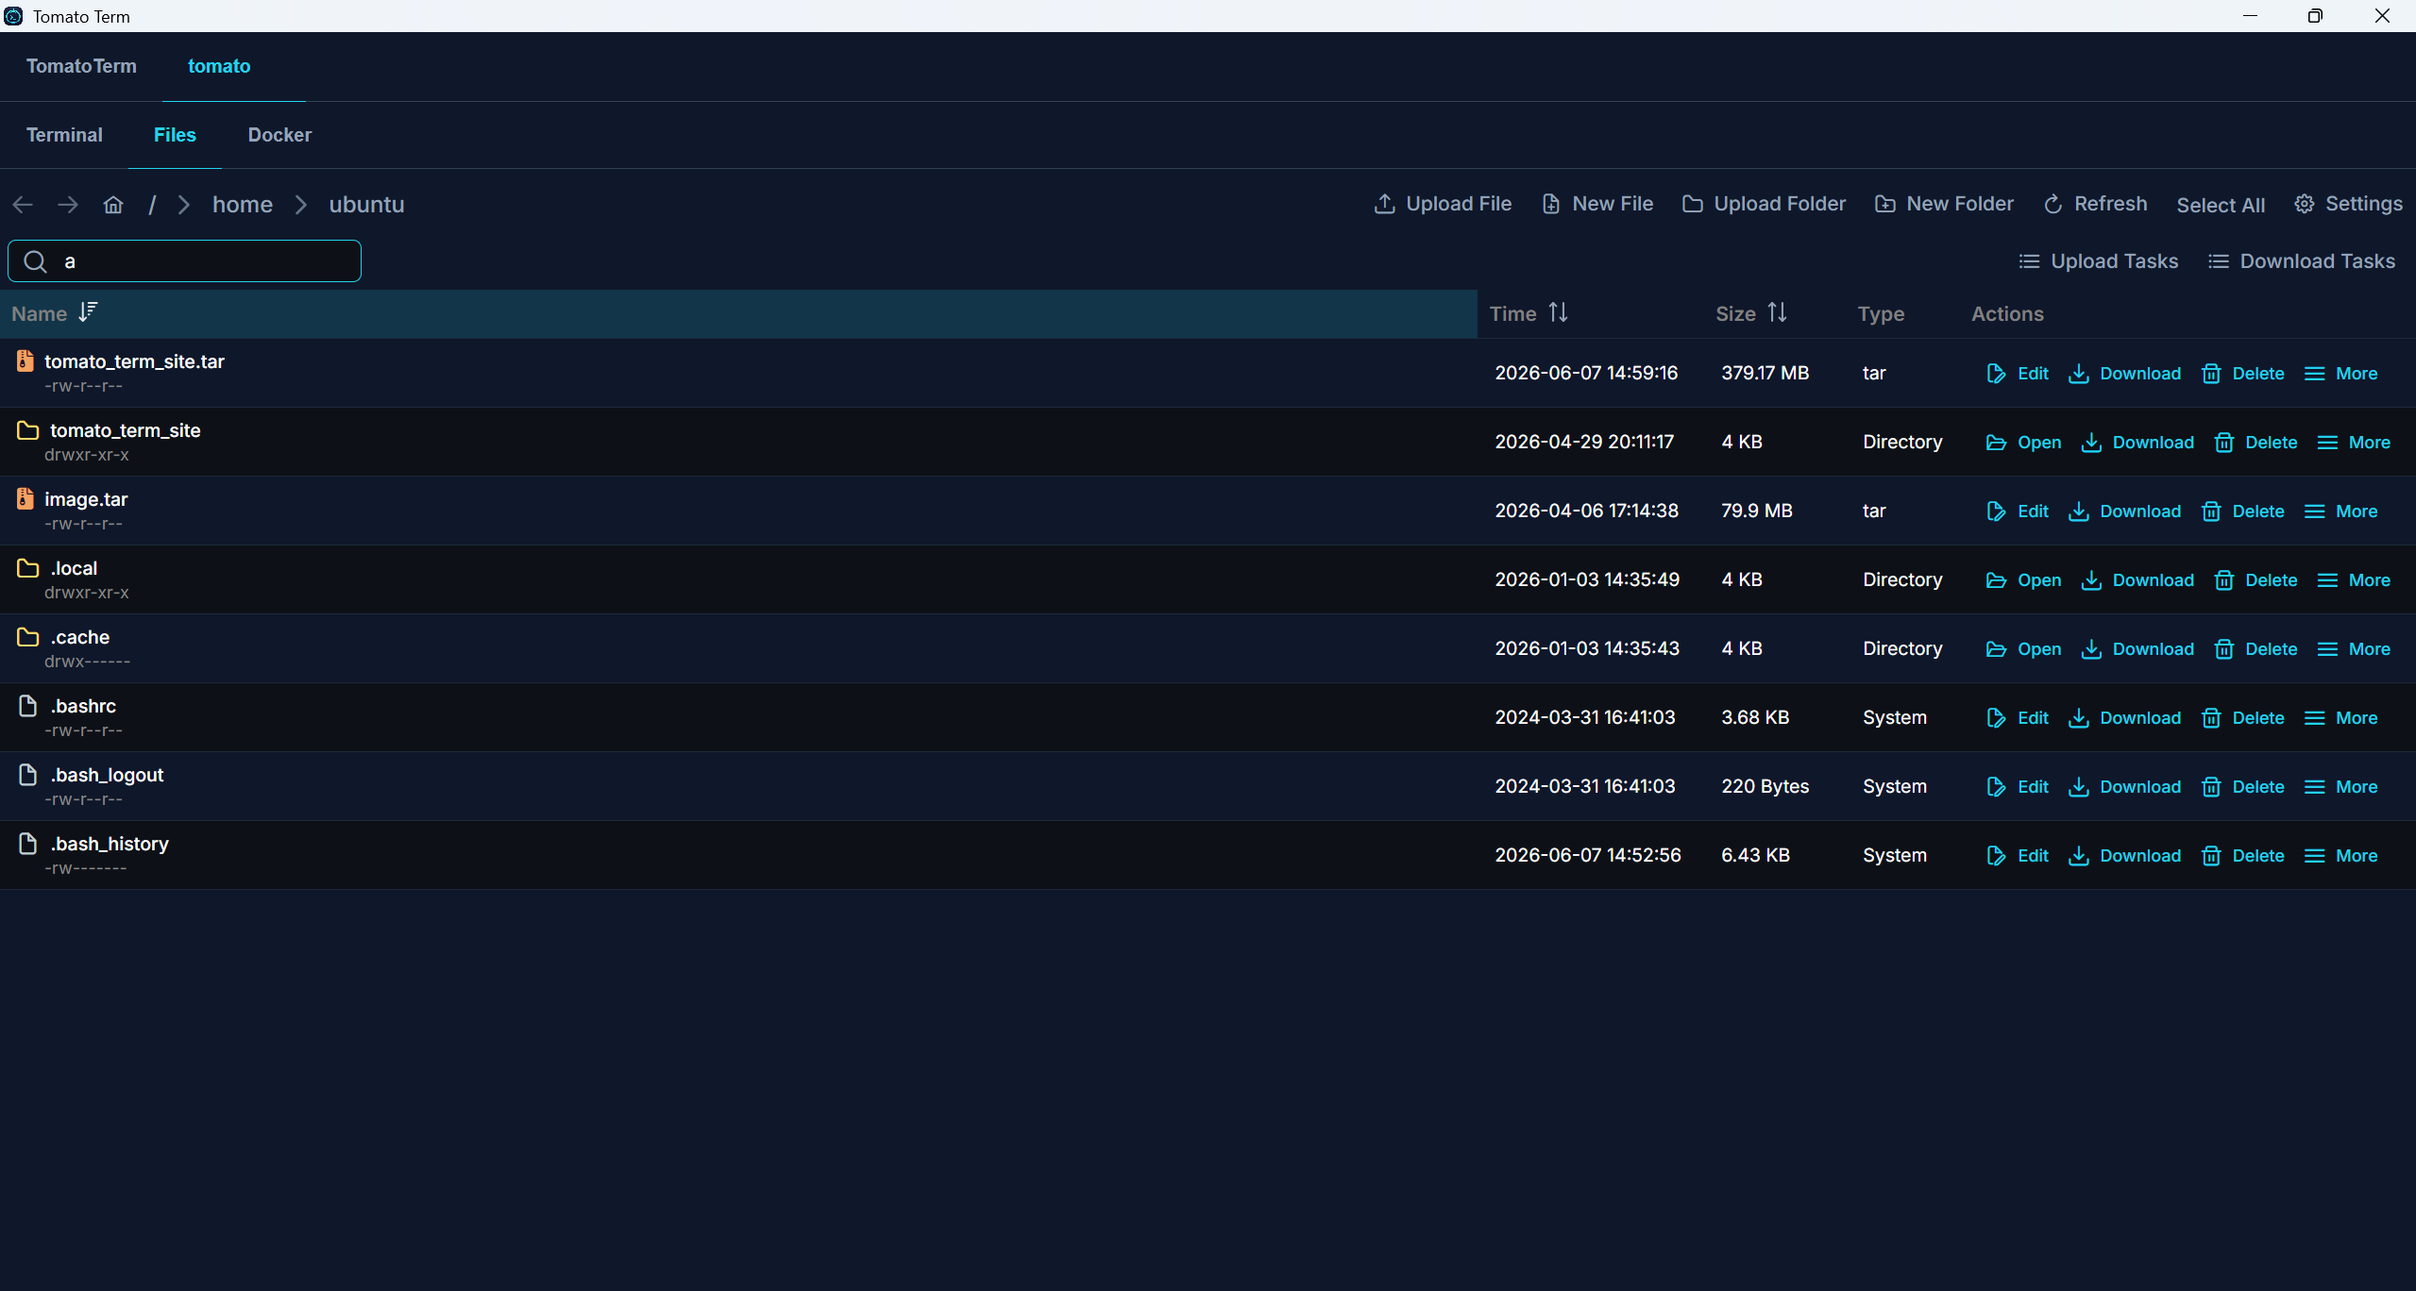The height and width of the screenshot is (1291, 2416).
Task: Open More menu for .cache
Action: pos(2354,649)
